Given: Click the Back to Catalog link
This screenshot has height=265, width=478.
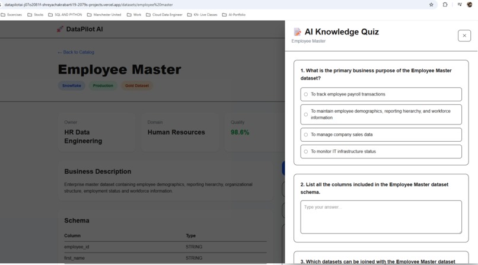Looking at the screenshot, I should pyautogui.click(x=76, y=52).
